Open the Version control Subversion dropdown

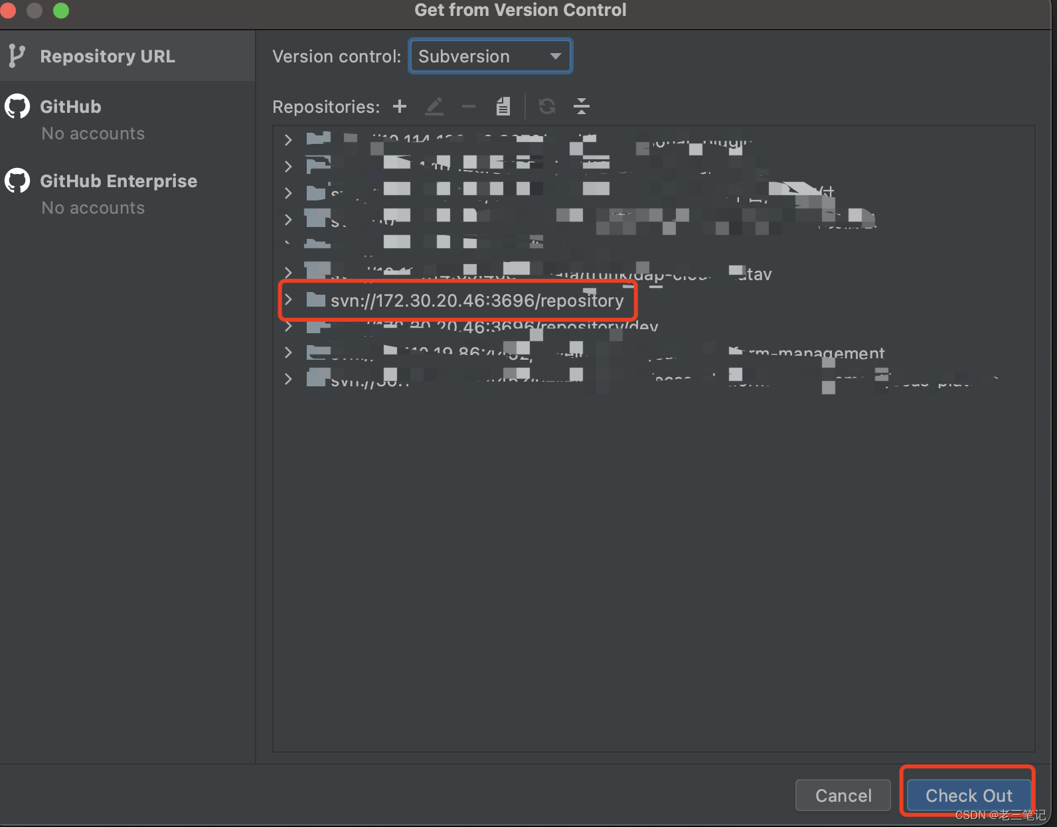point(490,56)
